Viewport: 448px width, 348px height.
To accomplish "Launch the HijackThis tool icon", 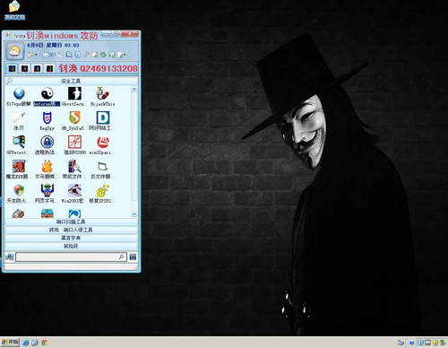I will 102,94.
